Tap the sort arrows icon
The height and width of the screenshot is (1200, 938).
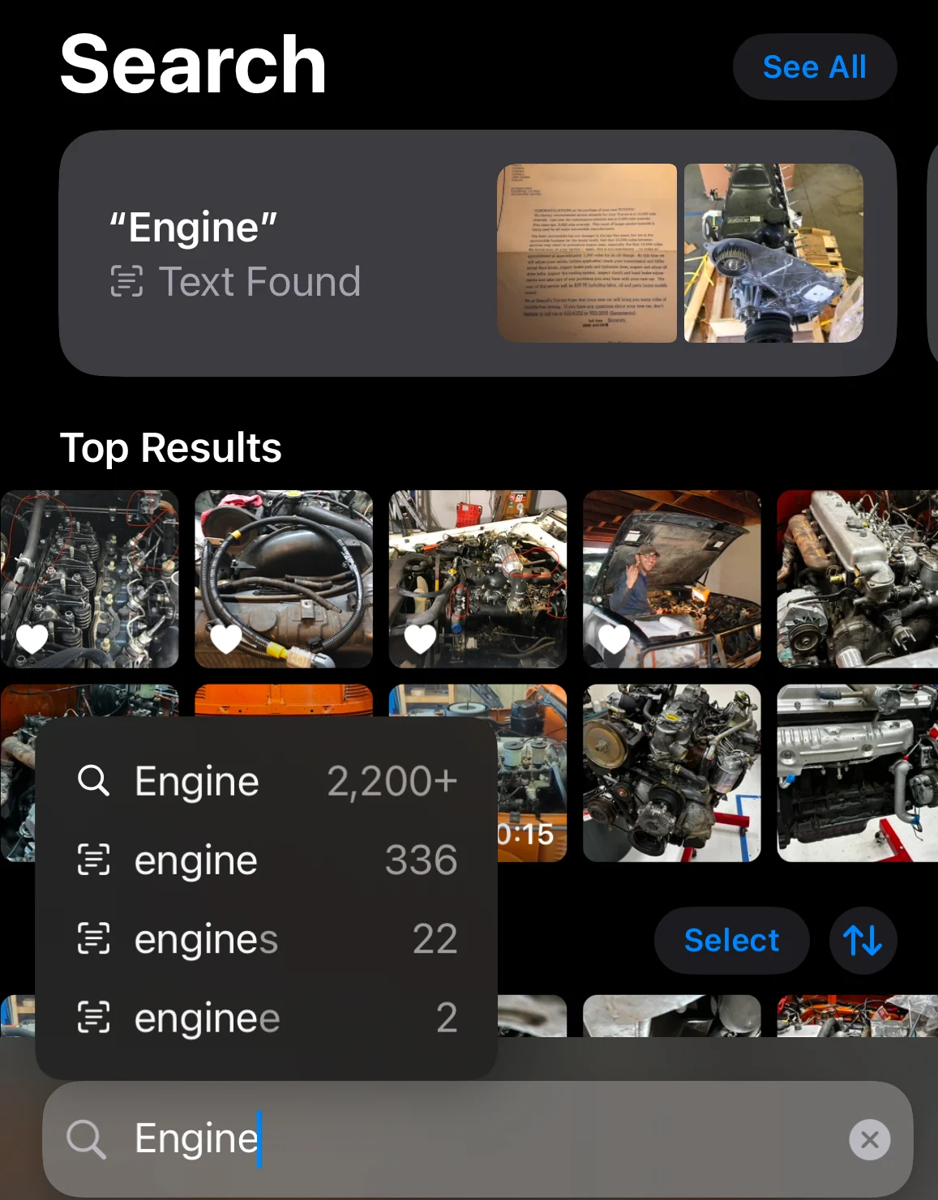(863, 940)
